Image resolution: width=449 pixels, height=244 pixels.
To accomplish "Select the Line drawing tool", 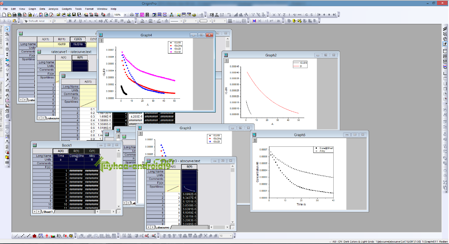I will (7, 85).
